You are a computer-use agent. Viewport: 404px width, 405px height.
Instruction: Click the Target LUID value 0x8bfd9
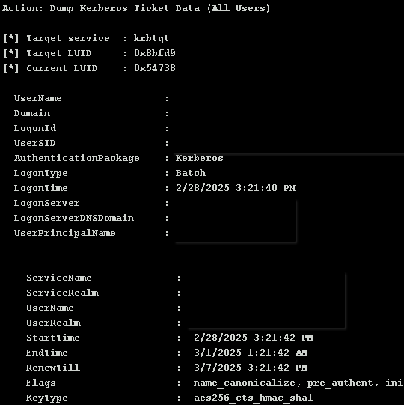coord(155,53)
